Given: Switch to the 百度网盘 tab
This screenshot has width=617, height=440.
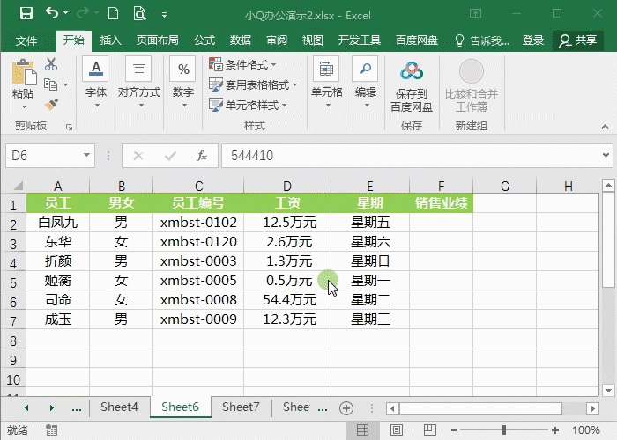Looking at the screenshot, I should [417, 40].
